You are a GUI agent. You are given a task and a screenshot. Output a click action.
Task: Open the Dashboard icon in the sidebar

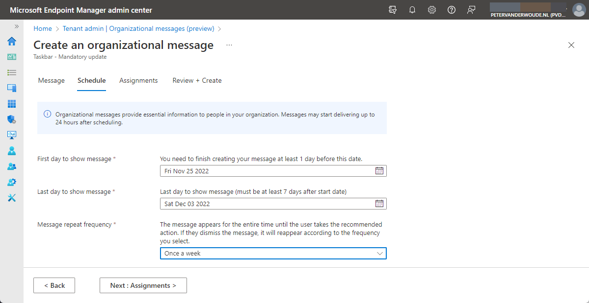click(11, 56)
